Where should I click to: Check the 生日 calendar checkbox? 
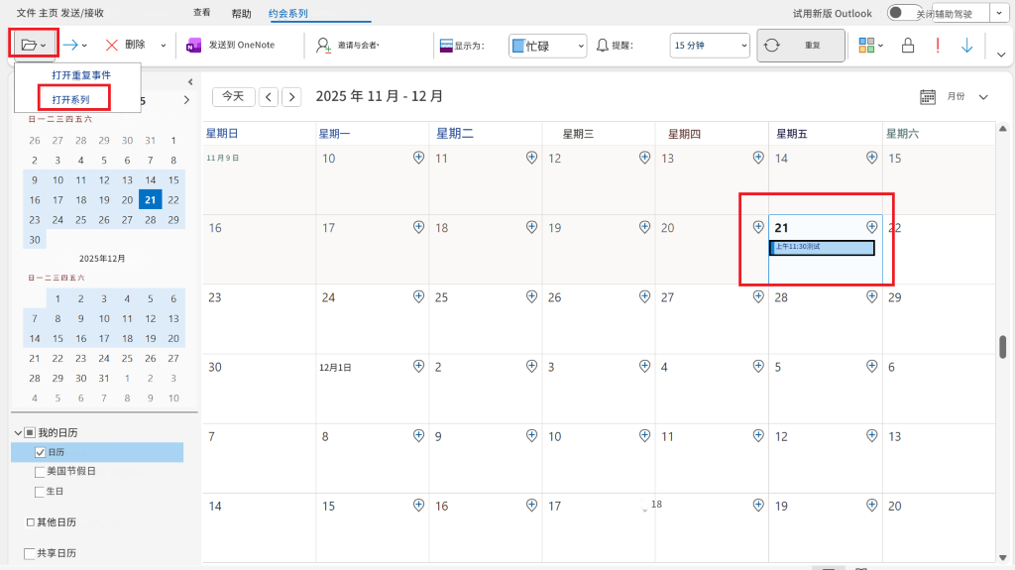40,492
